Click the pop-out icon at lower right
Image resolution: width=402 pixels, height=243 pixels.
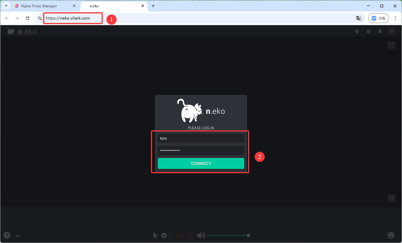pyautogui.click(x=392, y=198)
